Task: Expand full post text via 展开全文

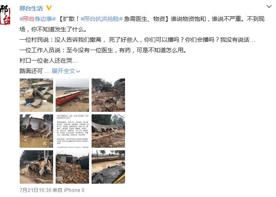Action: [x=64, y=71]
